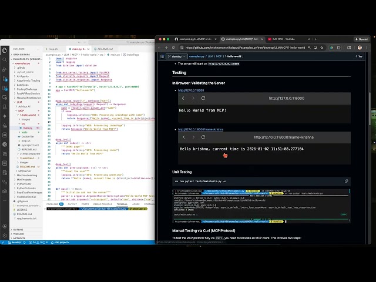This screenshot has width=376, height=282.
Task: Open the browser three-dot menu
Action: [x=367, y=48]
